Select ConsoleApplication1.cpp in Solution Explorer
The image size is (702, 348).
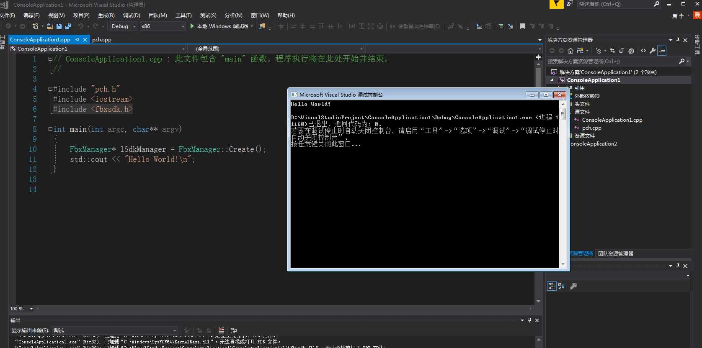[612, 120]
